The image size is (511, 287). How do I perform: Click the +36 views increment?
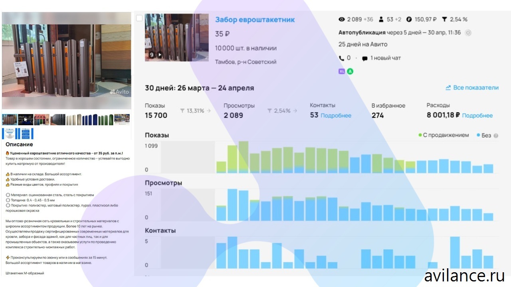click(x=369, y=19)
